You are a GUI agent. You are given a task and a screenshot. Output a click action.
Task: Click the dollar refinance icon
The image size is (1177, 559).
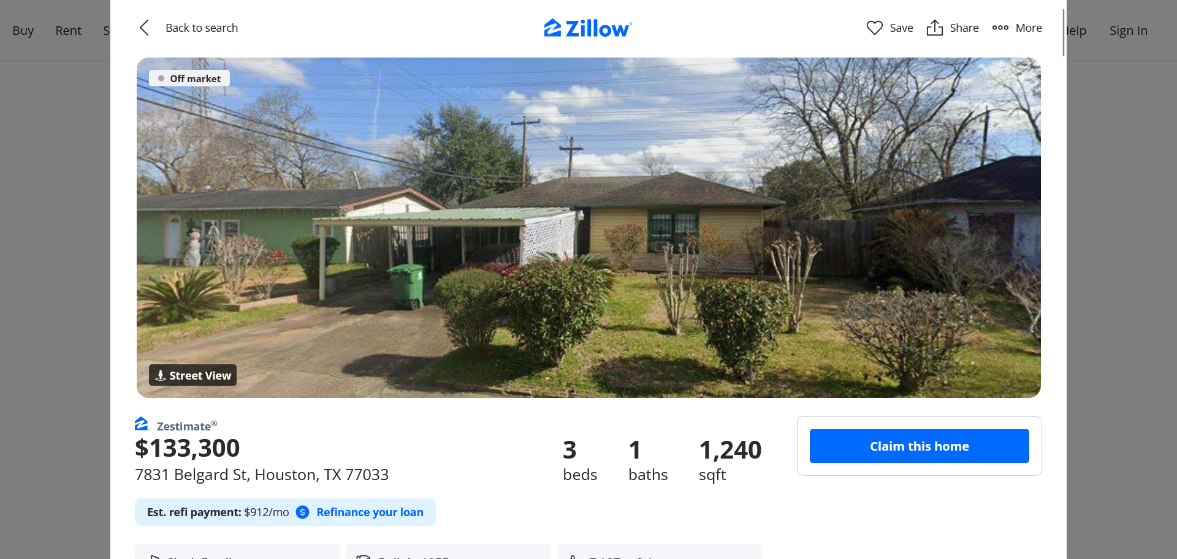pos(302,512)
